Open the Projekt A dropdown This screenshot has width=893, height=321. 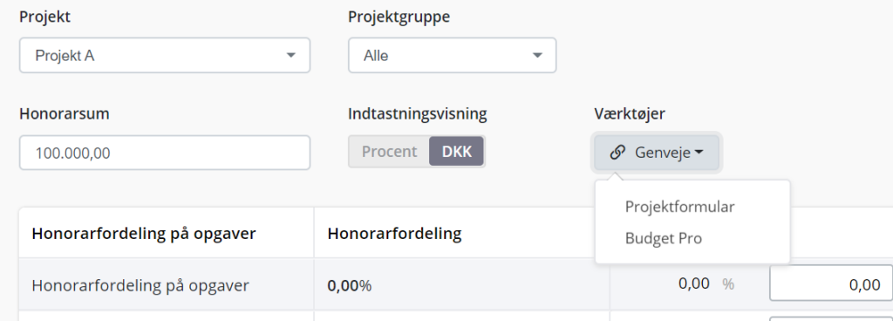pyautogui.click(x=165, y=55)
